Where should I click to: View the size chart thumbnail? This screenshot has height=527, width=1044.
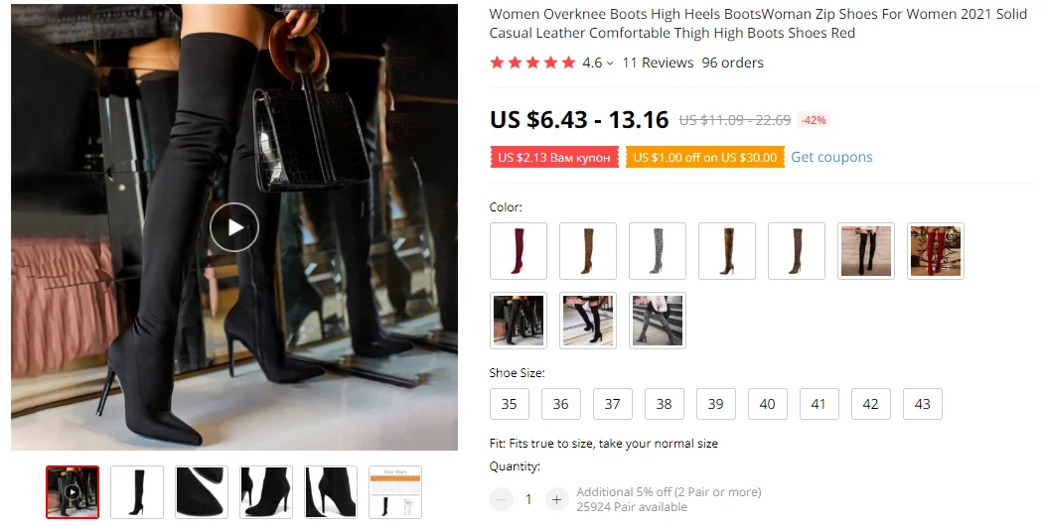[x=395, y=492]
